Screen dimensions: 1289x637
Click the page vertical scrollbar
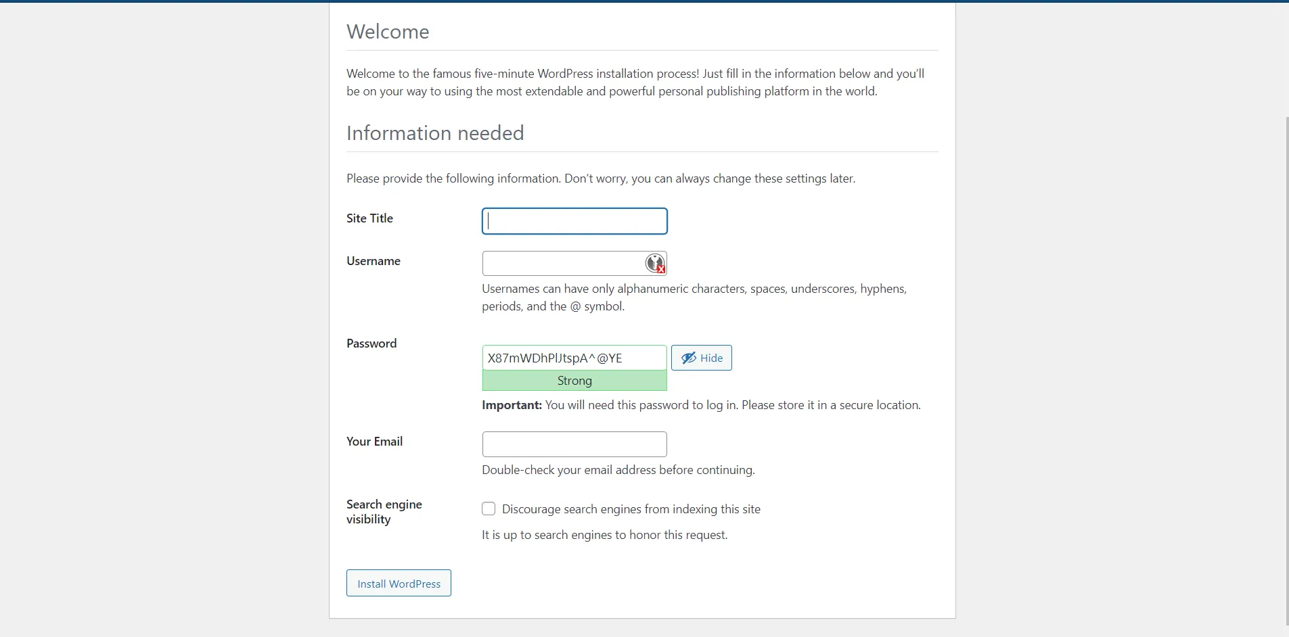tap(1286, 371)
